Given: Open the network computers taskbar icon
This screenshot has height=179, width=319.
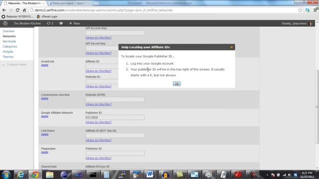Looking at the screenshot, I should click(x=122, y=175).
